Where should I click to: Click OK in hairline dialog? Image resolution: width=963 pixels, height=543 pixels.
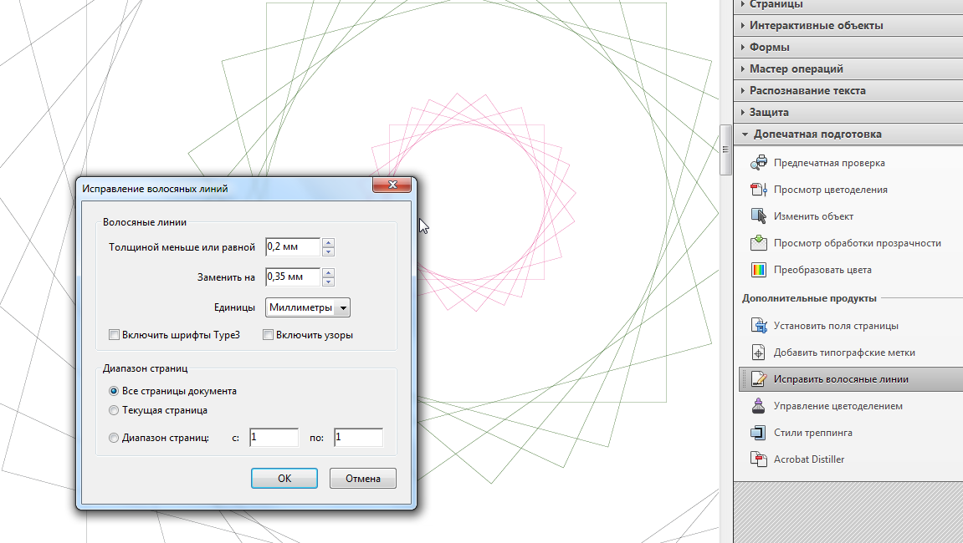(284, 479)
